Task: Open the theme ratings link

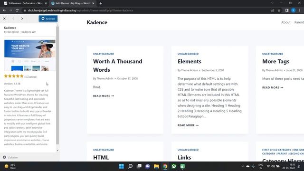Action: click(30, 76)
